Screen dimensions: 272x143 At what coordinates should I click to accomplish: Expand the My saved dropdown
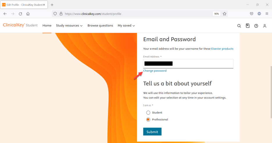point(126,26)
